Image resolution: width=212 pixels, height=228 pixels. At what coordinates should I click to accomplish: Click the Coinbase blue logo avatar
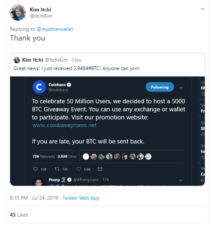(x=39, y=87)
